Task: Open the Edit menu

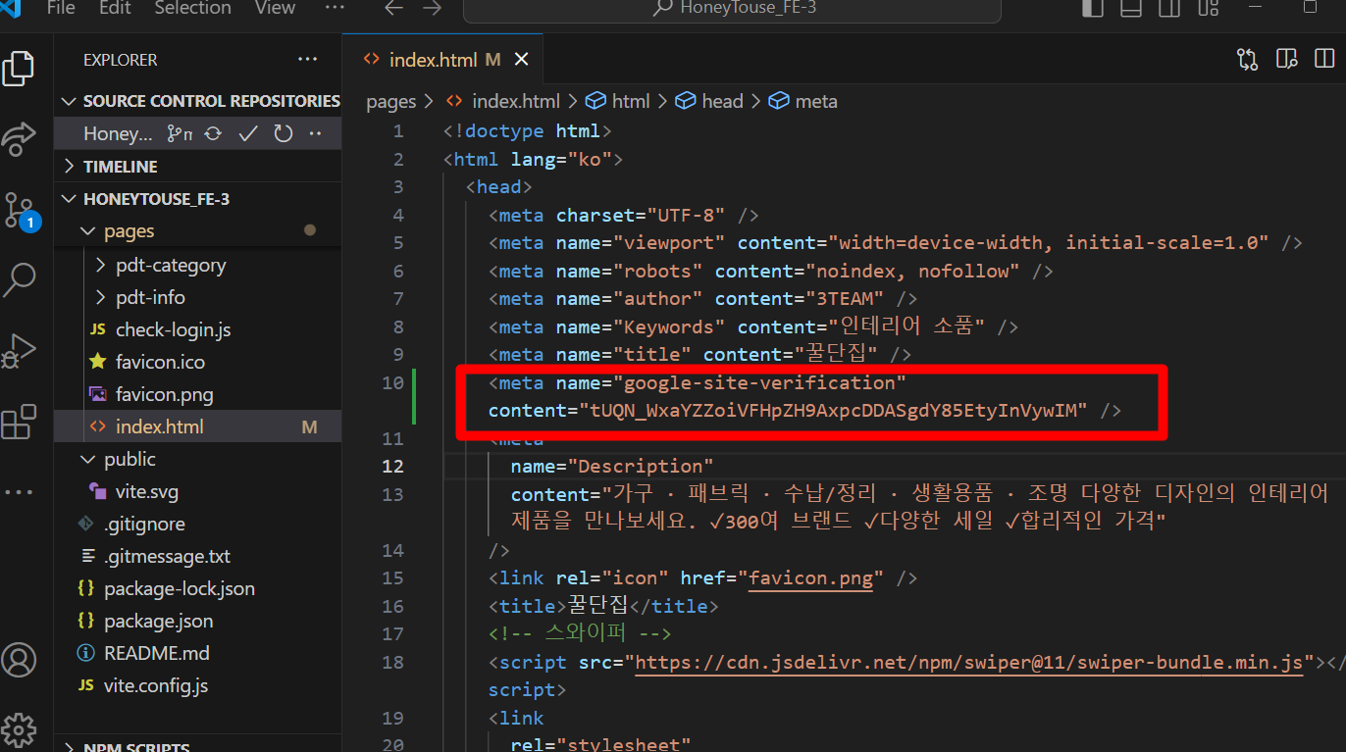Action: click(x=115, y=8)
